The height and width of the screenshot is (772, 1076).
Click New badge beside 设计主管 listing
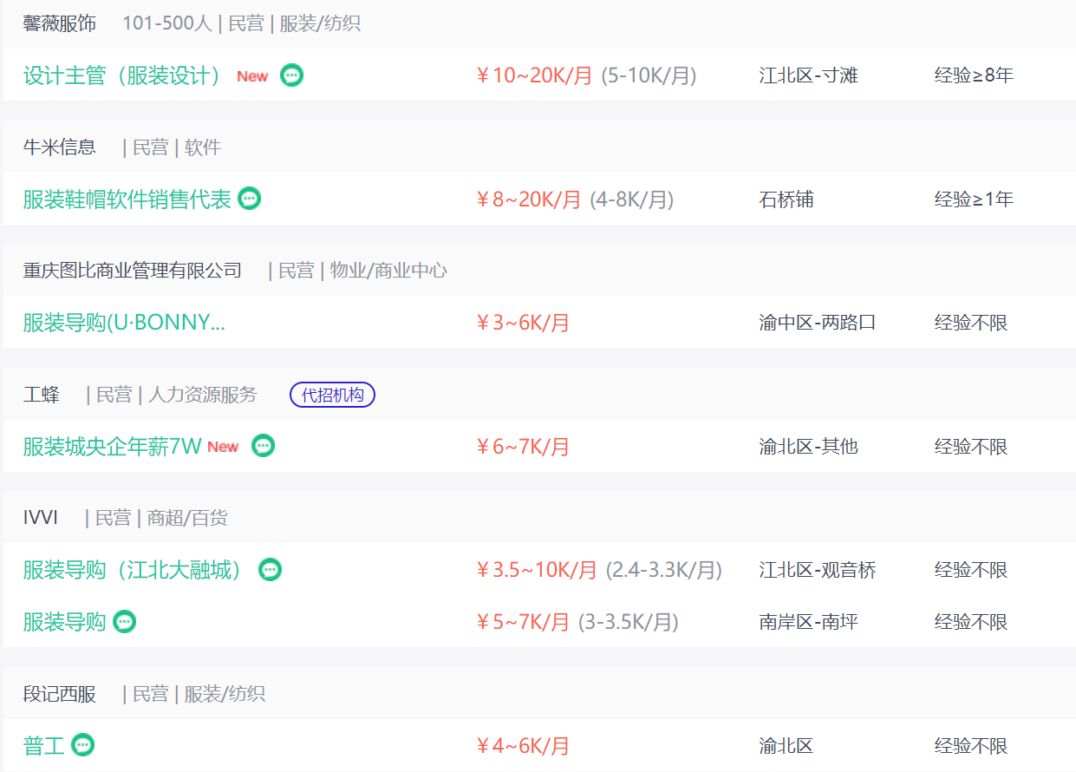(x=252, y=76)
